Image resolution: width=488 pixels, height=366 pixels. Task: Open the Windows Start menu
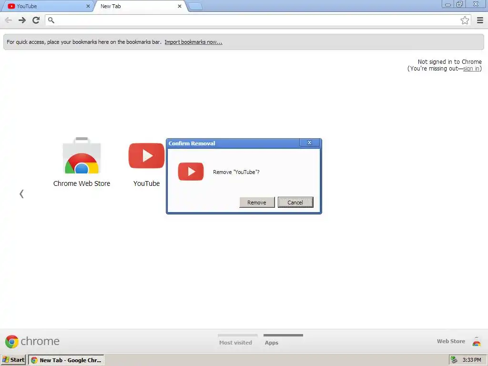click(13, 360)
